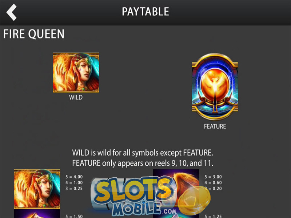
Task: Click the Fire Queen WILD symbol image
Action: [76, 72]
